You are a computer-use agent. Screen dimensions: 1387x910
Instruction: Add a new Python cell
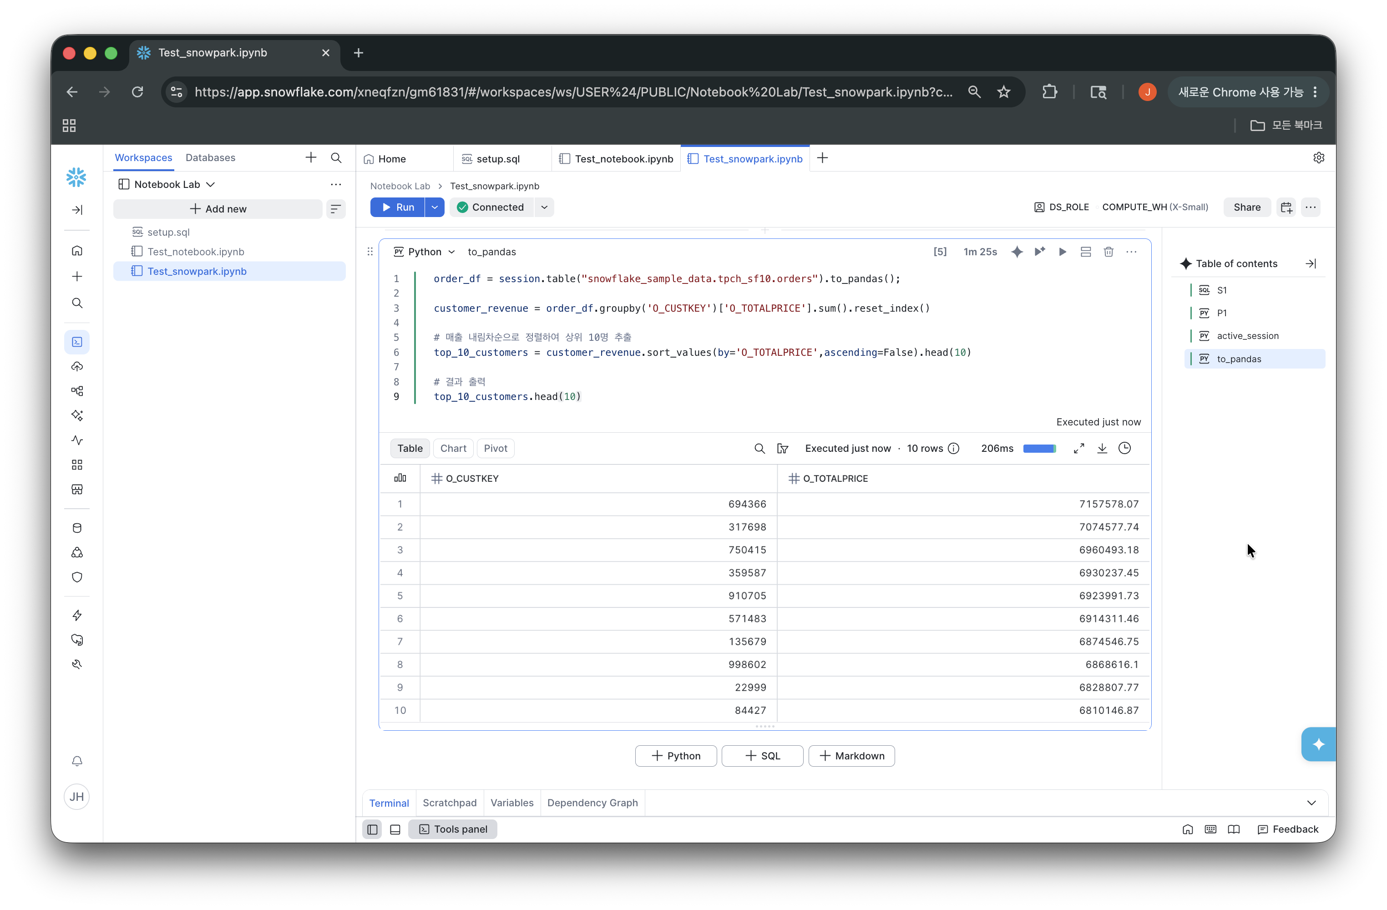tap(676, 756)
